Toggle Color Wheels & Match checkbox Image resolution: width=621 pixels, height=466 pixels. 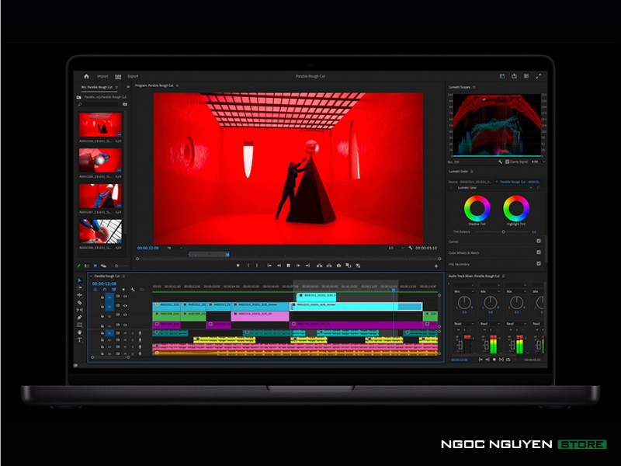[539, 252]
